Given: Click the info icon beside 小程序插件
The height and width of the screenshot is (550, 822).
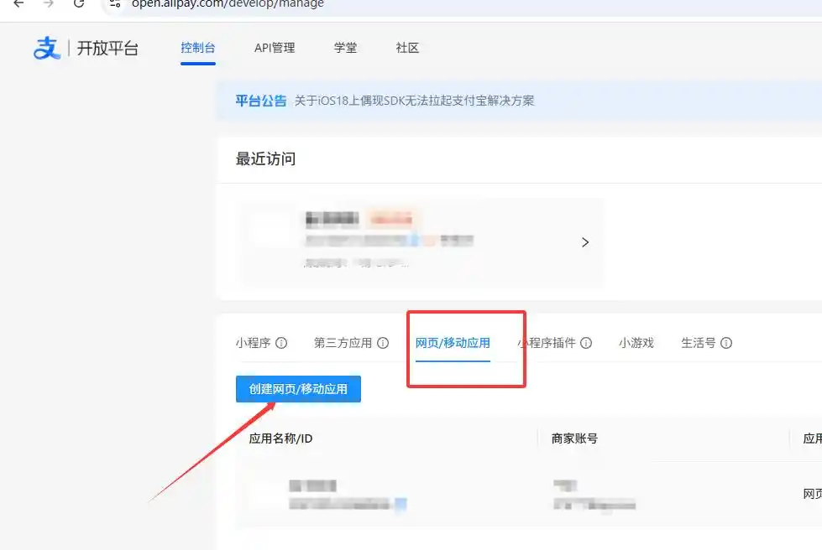Looking at the screenshot, I should (586, 343).
